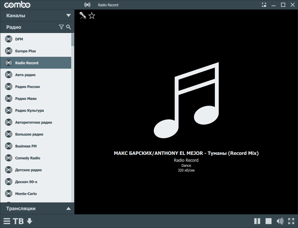Stop the radio playback
This screenshot has height=228, width=298.
pyautogui.click(x=268, y=221)
